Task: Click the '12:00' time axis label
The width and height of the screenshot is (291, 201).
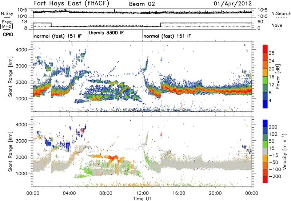Action: click(142, 193)
